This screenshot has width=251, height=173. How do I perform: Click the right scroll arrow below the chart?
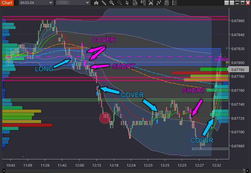[248, 171]
